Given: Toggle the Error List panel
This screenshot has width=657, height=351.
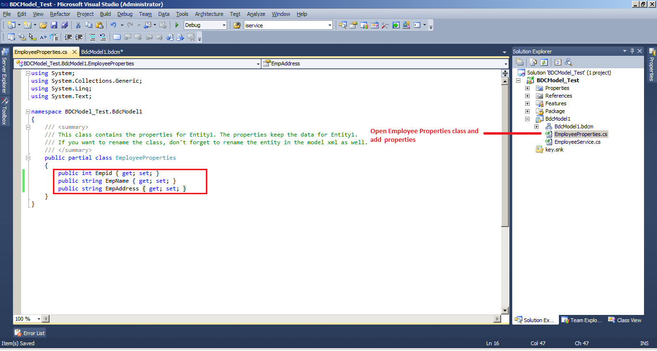Looking at the screenshot, I should coord(29,332).
